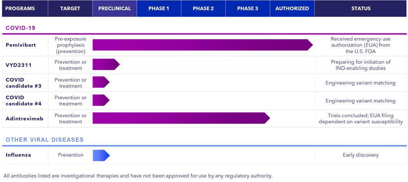This screenshot has width=408, height=182.
Task: Click the TARGET column header
Action: (x=70, y=9)
